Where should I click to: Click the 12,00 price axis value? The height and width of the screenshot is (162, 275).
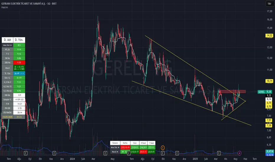coord(269,58)
